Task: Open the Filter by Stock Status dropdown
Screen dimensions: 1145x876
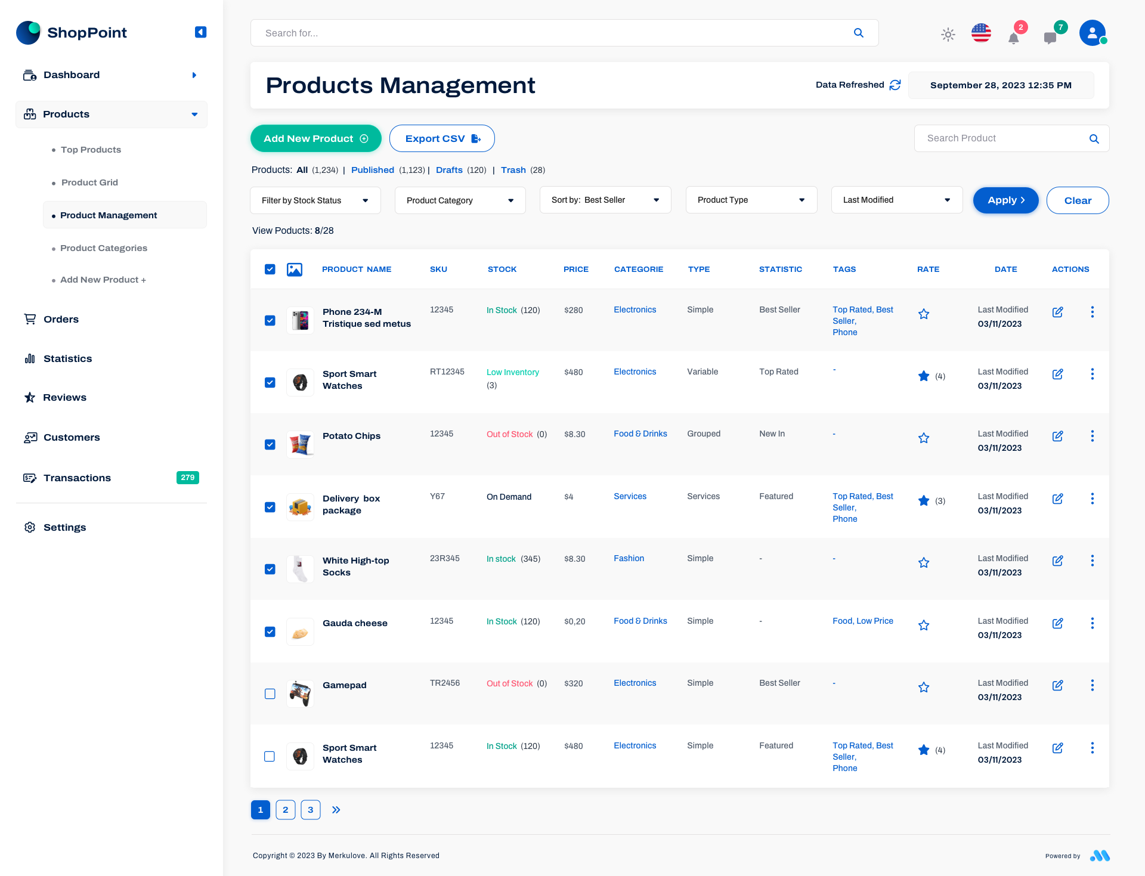Action: (315, 200)
